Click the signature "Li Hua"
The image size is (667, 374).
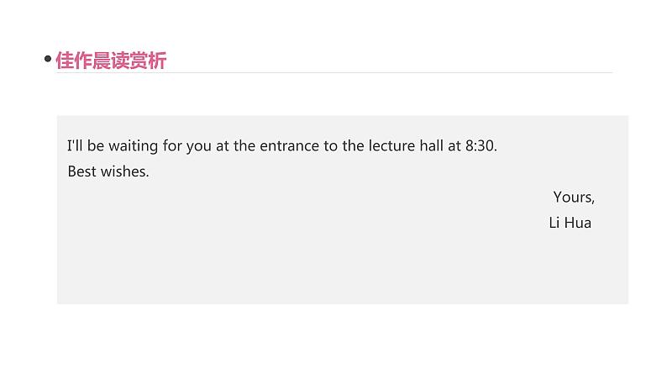pos(570,223)
